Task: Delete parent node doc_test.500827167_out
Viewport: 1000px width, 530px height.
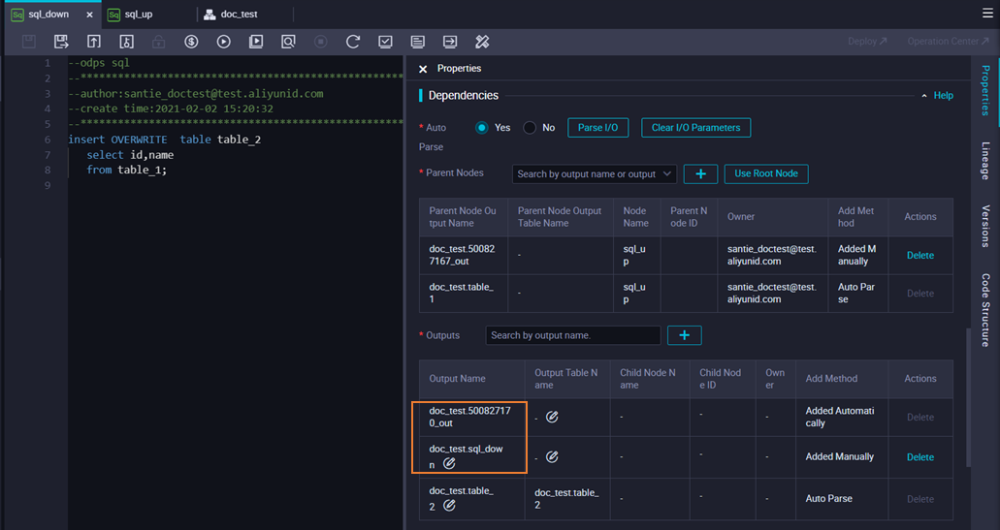Action: (x=920, y=255)
